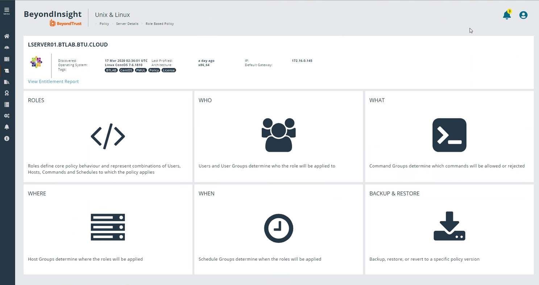Open the settings gears icon in sidebar
The width and height of the screenshot is (539, 285).
(x=7, y=116)
